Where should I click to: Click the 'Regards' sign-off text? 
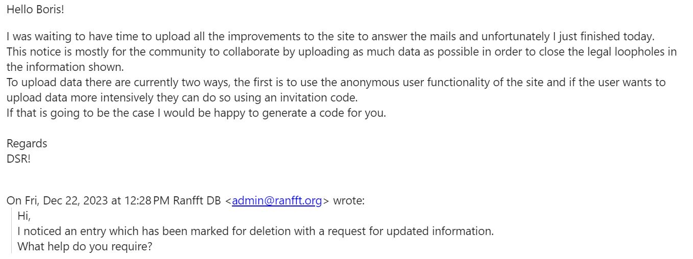[27, 144]
